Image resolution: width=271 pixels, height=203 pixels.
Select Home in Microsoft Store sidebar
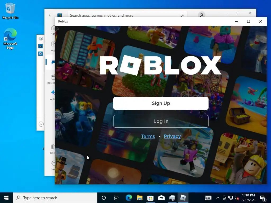coord(53,30)
